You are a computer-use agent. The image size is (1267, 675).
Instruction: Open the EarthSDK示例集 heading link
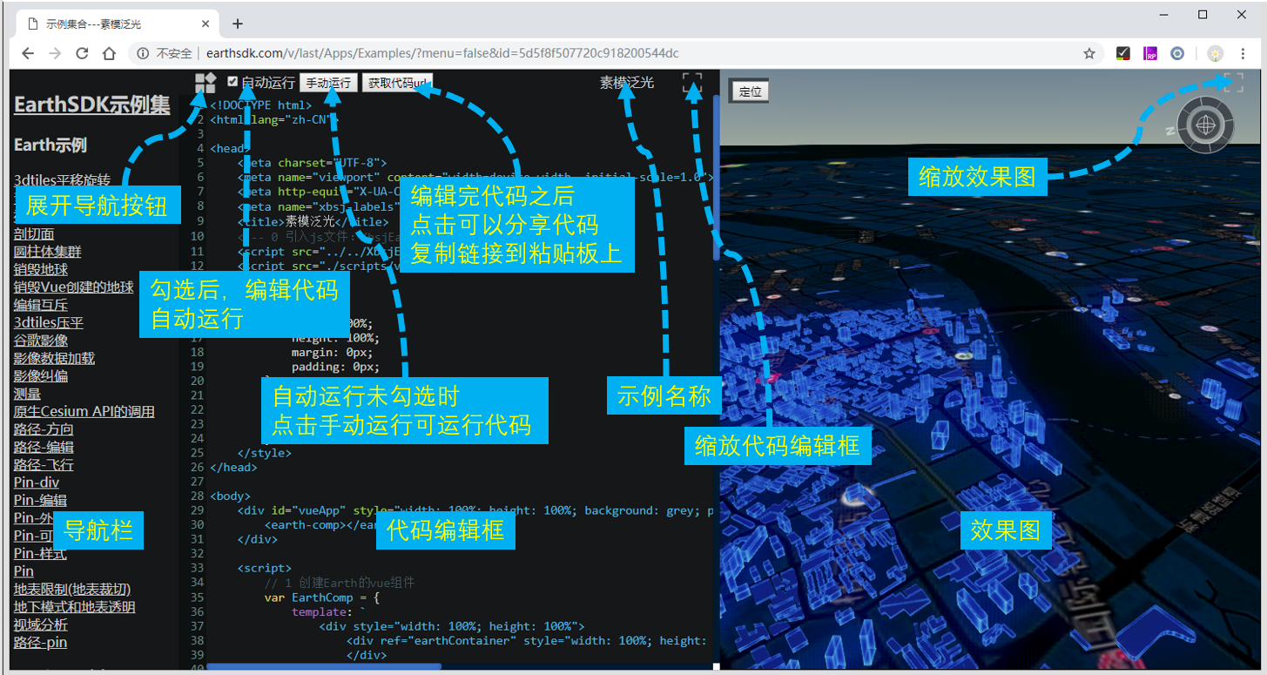(92, 105)
